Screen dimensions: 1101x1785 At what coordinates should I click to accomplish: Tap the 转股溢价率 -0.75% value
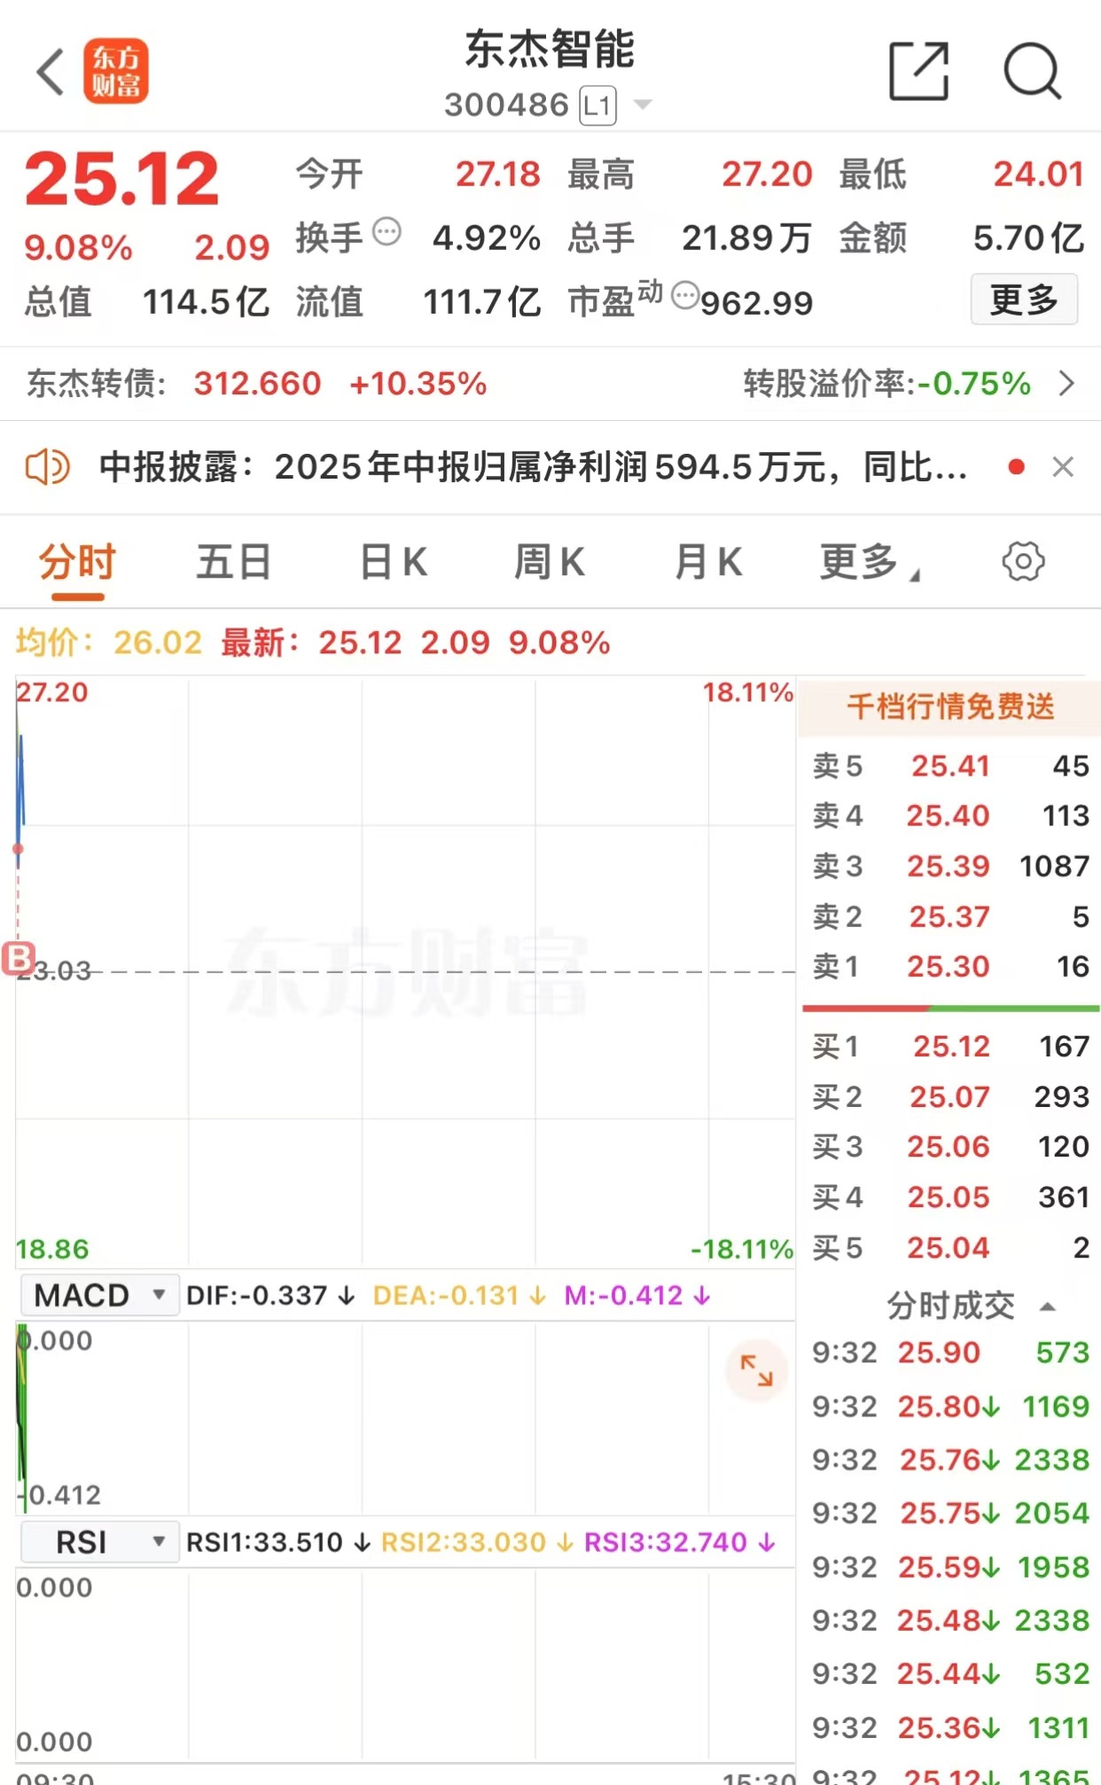point(974,384)
